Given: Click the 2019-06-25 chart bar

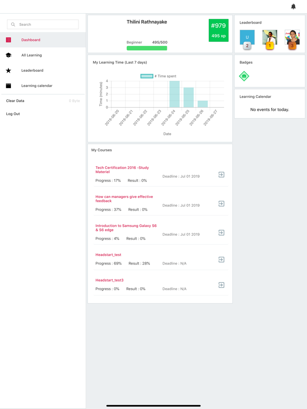Looking at the screenshot, I should tap(189, 97).
